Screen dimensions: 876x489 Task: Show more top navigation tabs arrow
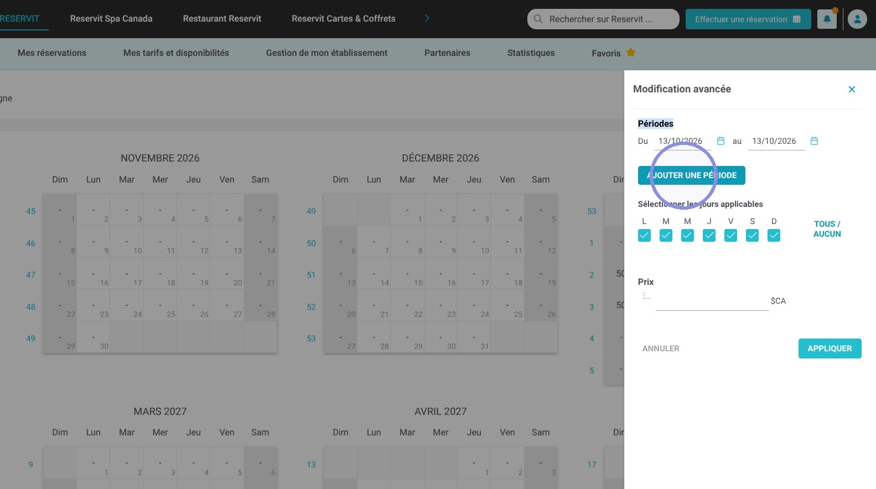[427, 18]
